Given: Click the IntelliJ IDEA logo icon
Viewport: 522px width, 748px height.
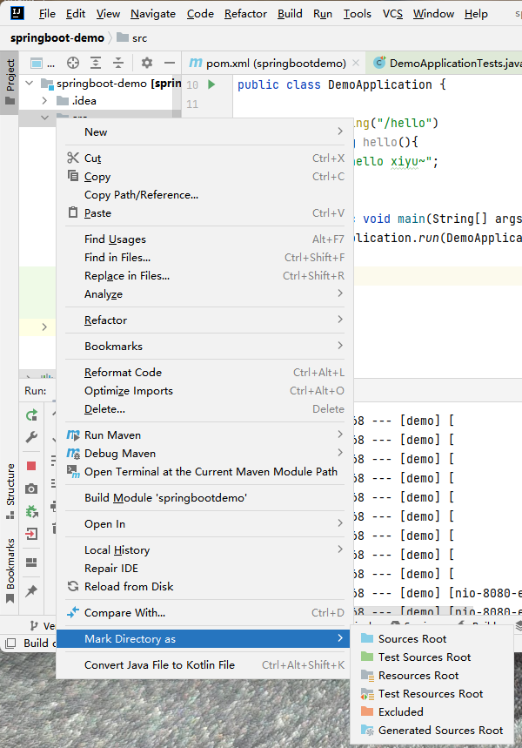Looking at the screenshot, I should point(17,13).
